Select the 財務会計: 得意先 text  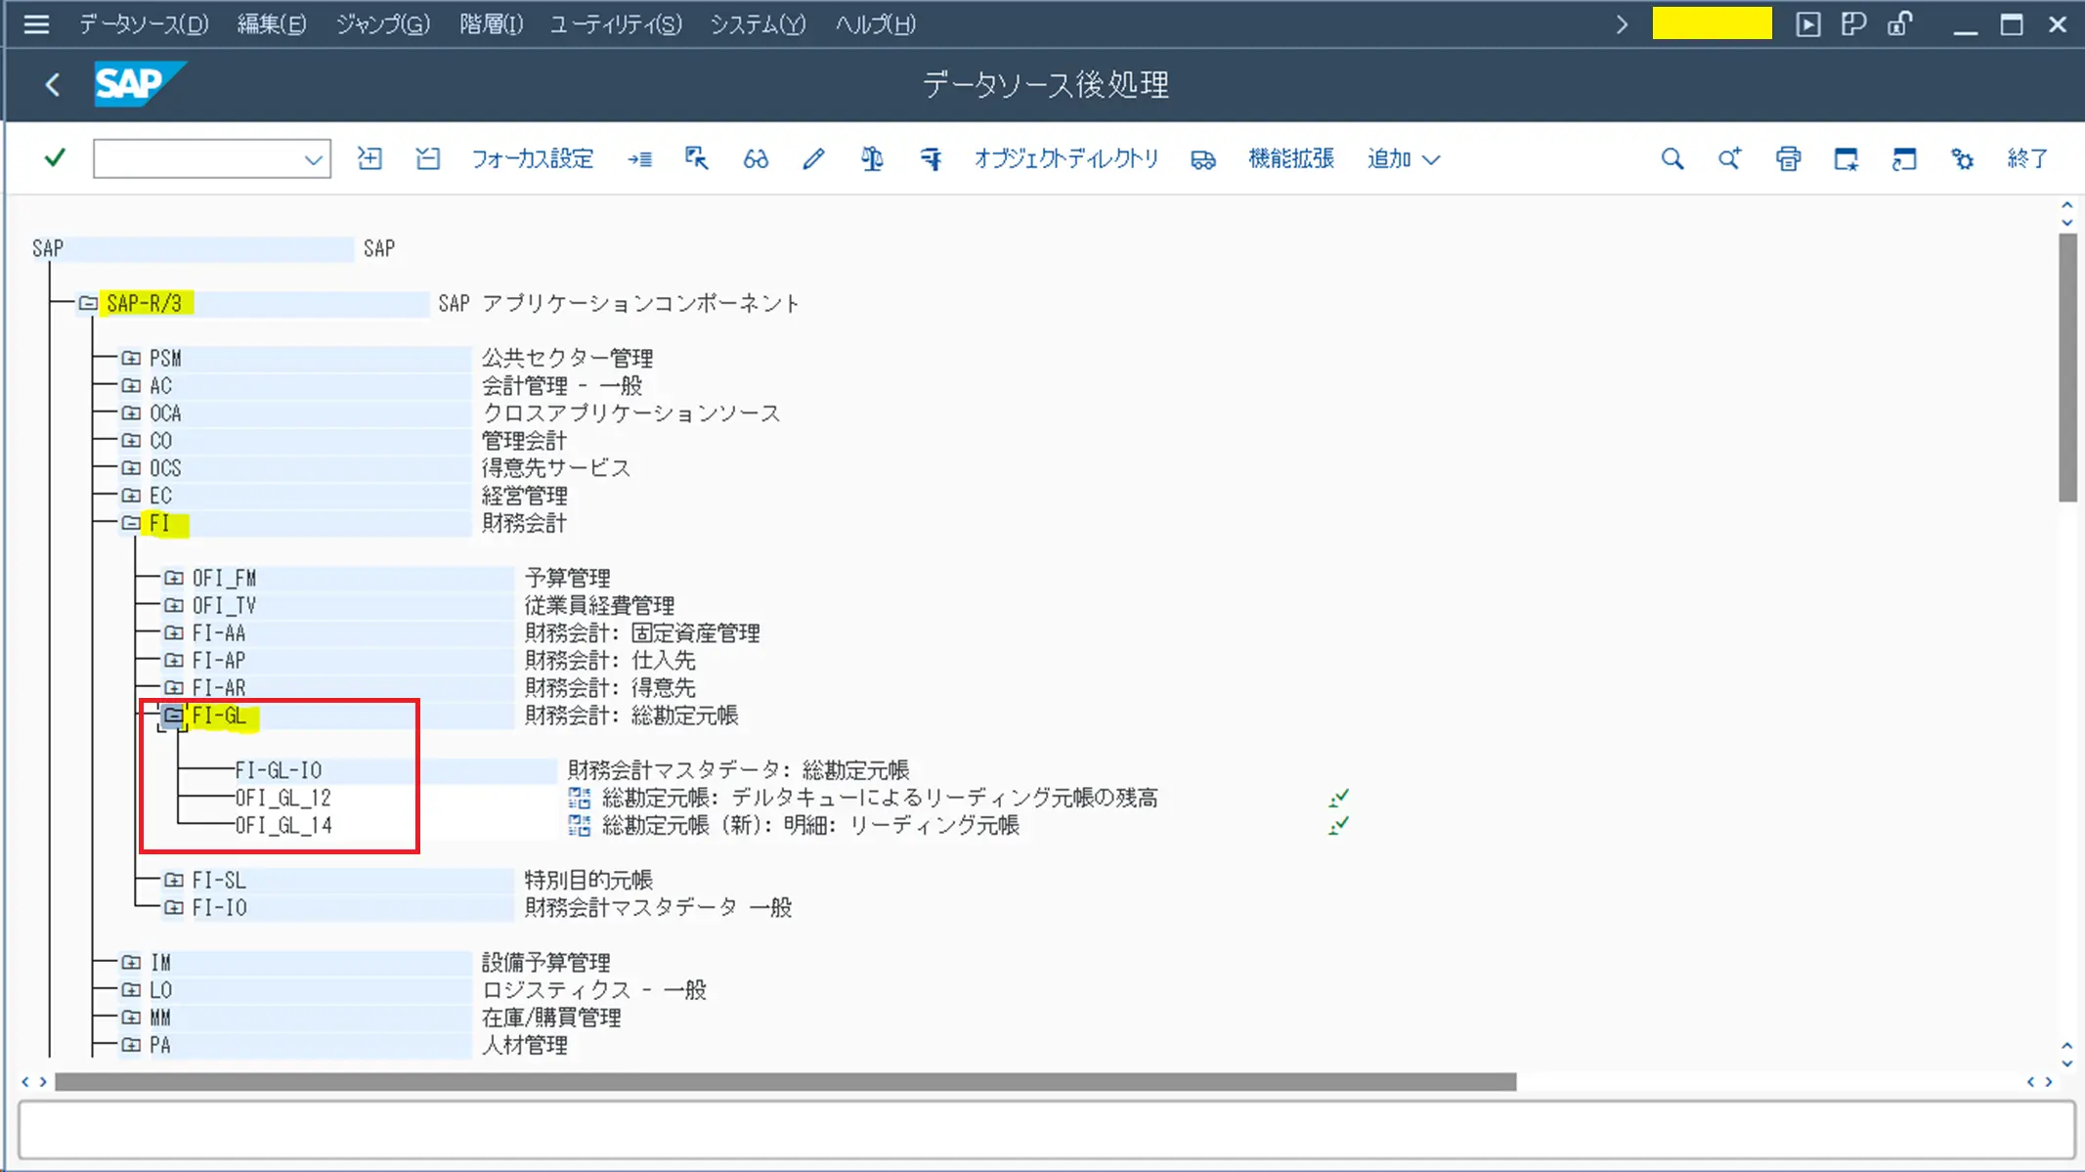coord(610,687)
